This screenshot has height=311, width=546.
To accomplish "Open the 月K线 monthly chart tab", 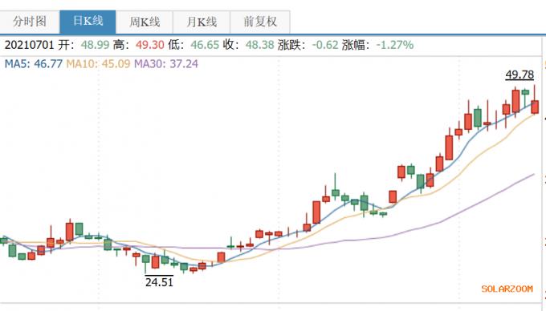I will (x=202, y=22).
